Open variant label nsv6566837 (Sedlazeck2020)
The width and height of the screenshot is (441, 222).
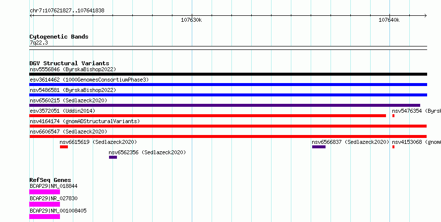[350, 142]
